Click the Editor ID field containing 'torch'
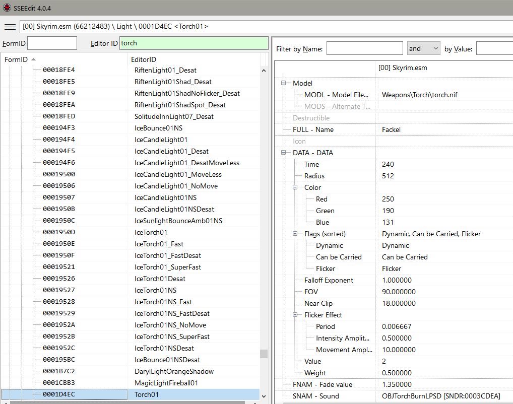 (194, 43)
